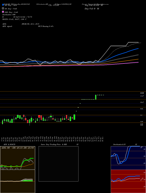Click inside the empty intraday price chart box
Screen dimensions: 146x193
click(x=58, y=164)
